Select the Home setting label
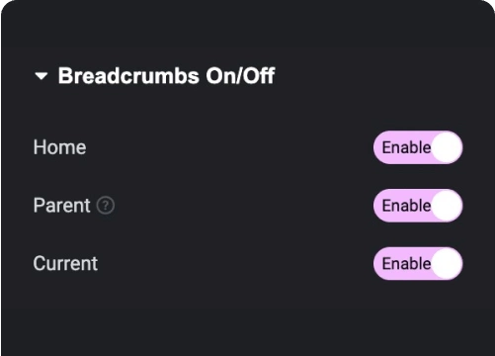This screenshot has width=495, height=356. tap(59, 147)
